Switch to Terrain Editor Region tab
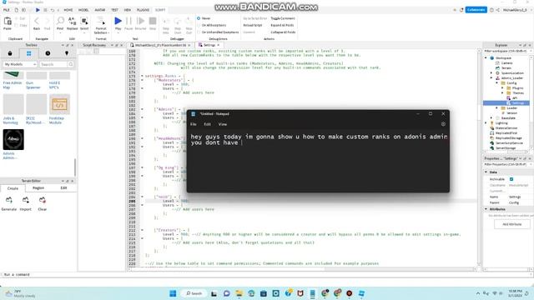Viewport: 534px width, 300px height. coord(38,187)
